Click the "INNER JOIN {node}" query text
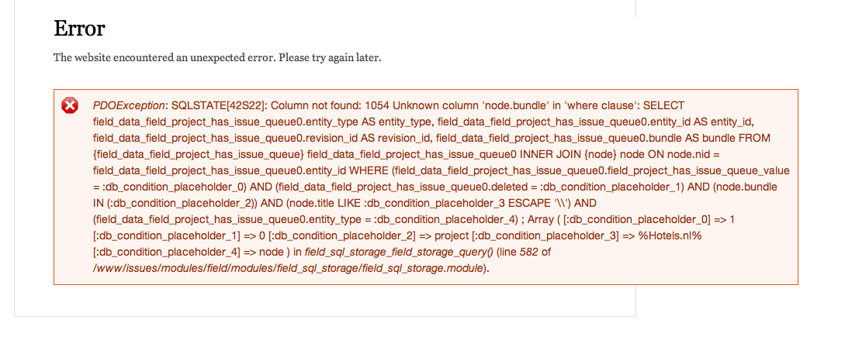This screenshot has height=347, width=845. [x=565, y=154]
